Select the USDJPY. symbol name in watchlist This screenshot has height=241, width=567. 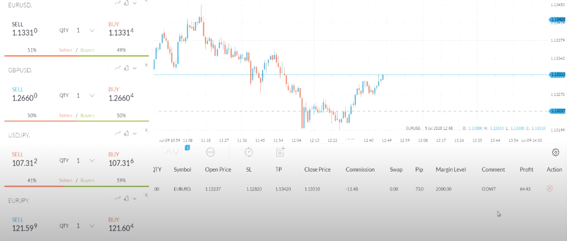coord(19,135)
